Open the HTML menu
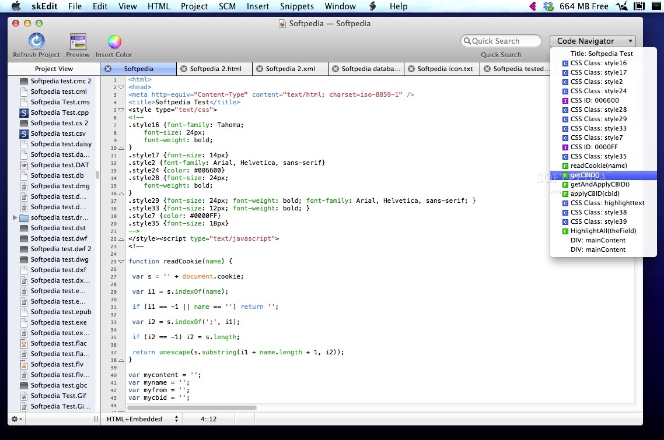The image size is (664, 440). pyautogui.click(x=159, y=6)
